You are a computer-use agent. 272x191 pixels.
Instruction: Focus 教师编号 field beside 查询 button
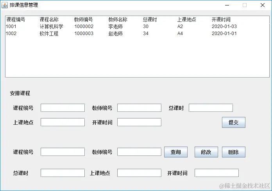click(x=139, y=152)
